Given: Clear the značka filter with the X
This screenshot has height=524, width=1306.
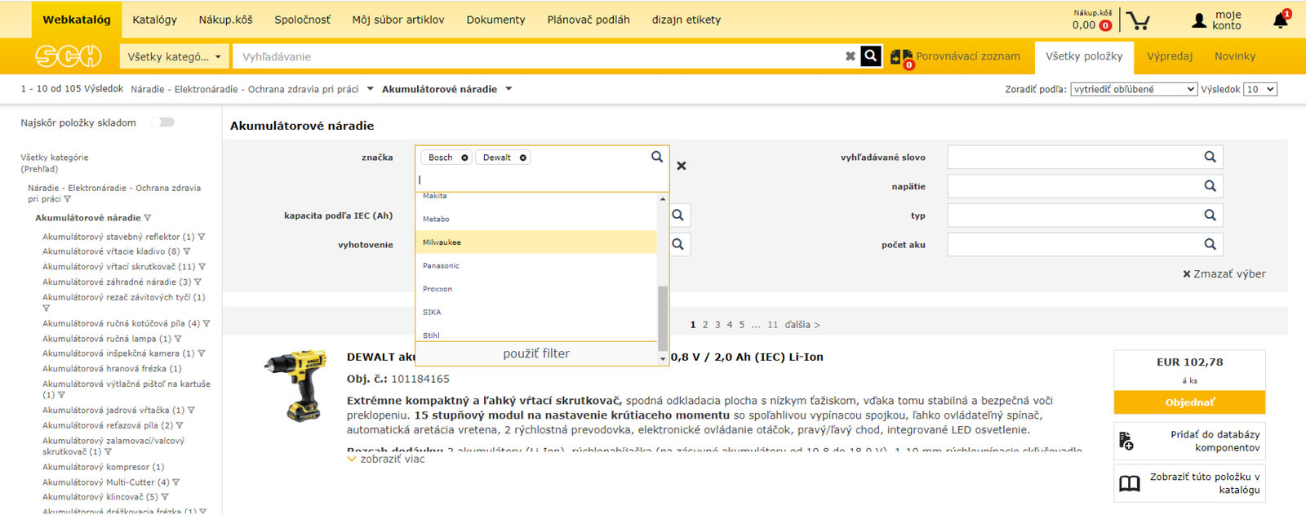Looking at the screenshot, I should click(x=682, y=166).
